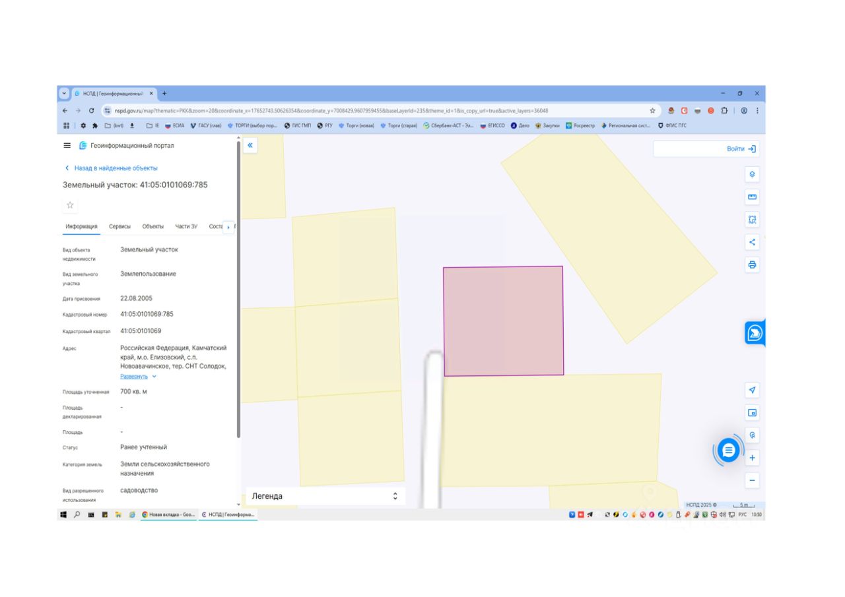
Task: Switch to the Части ЗУ tab
Action: [x=186, y=226]
